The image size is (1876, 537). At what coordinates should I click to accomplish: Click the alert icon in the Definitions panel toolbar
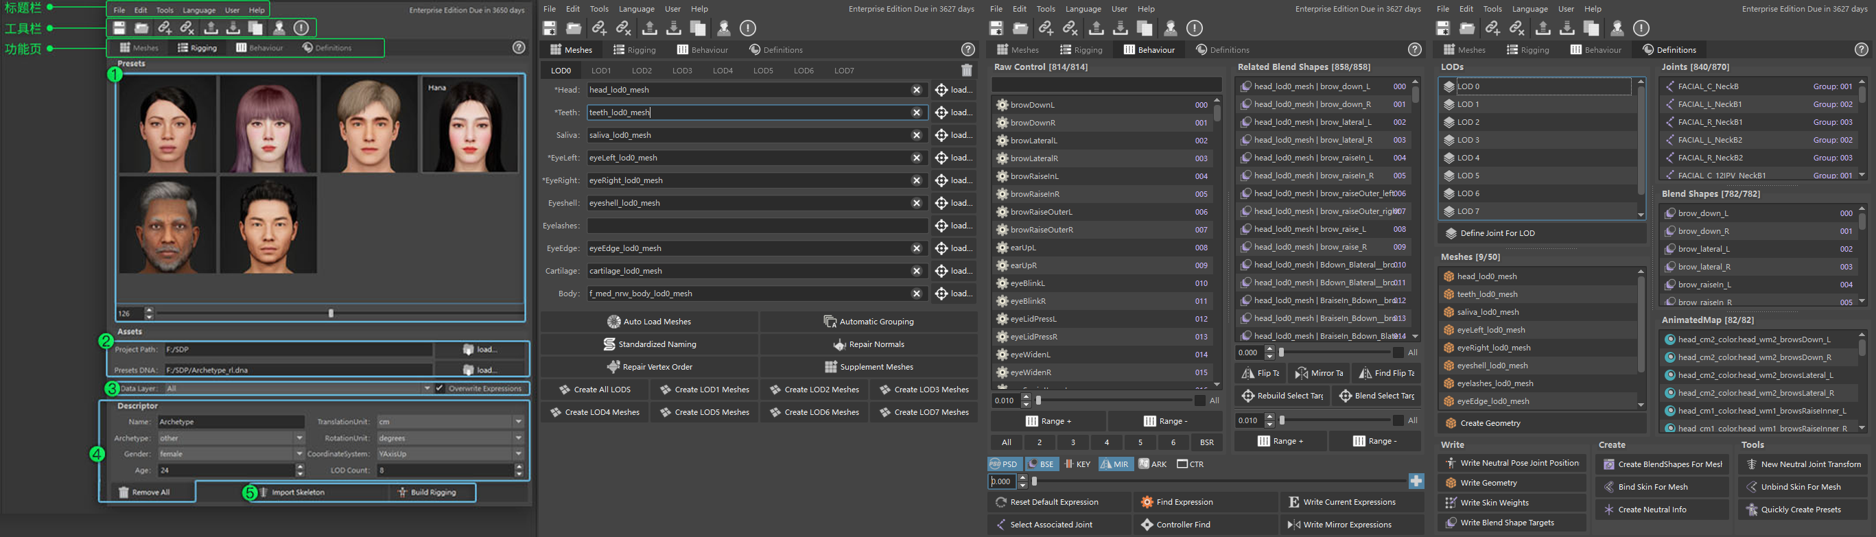click(1641, 28)
